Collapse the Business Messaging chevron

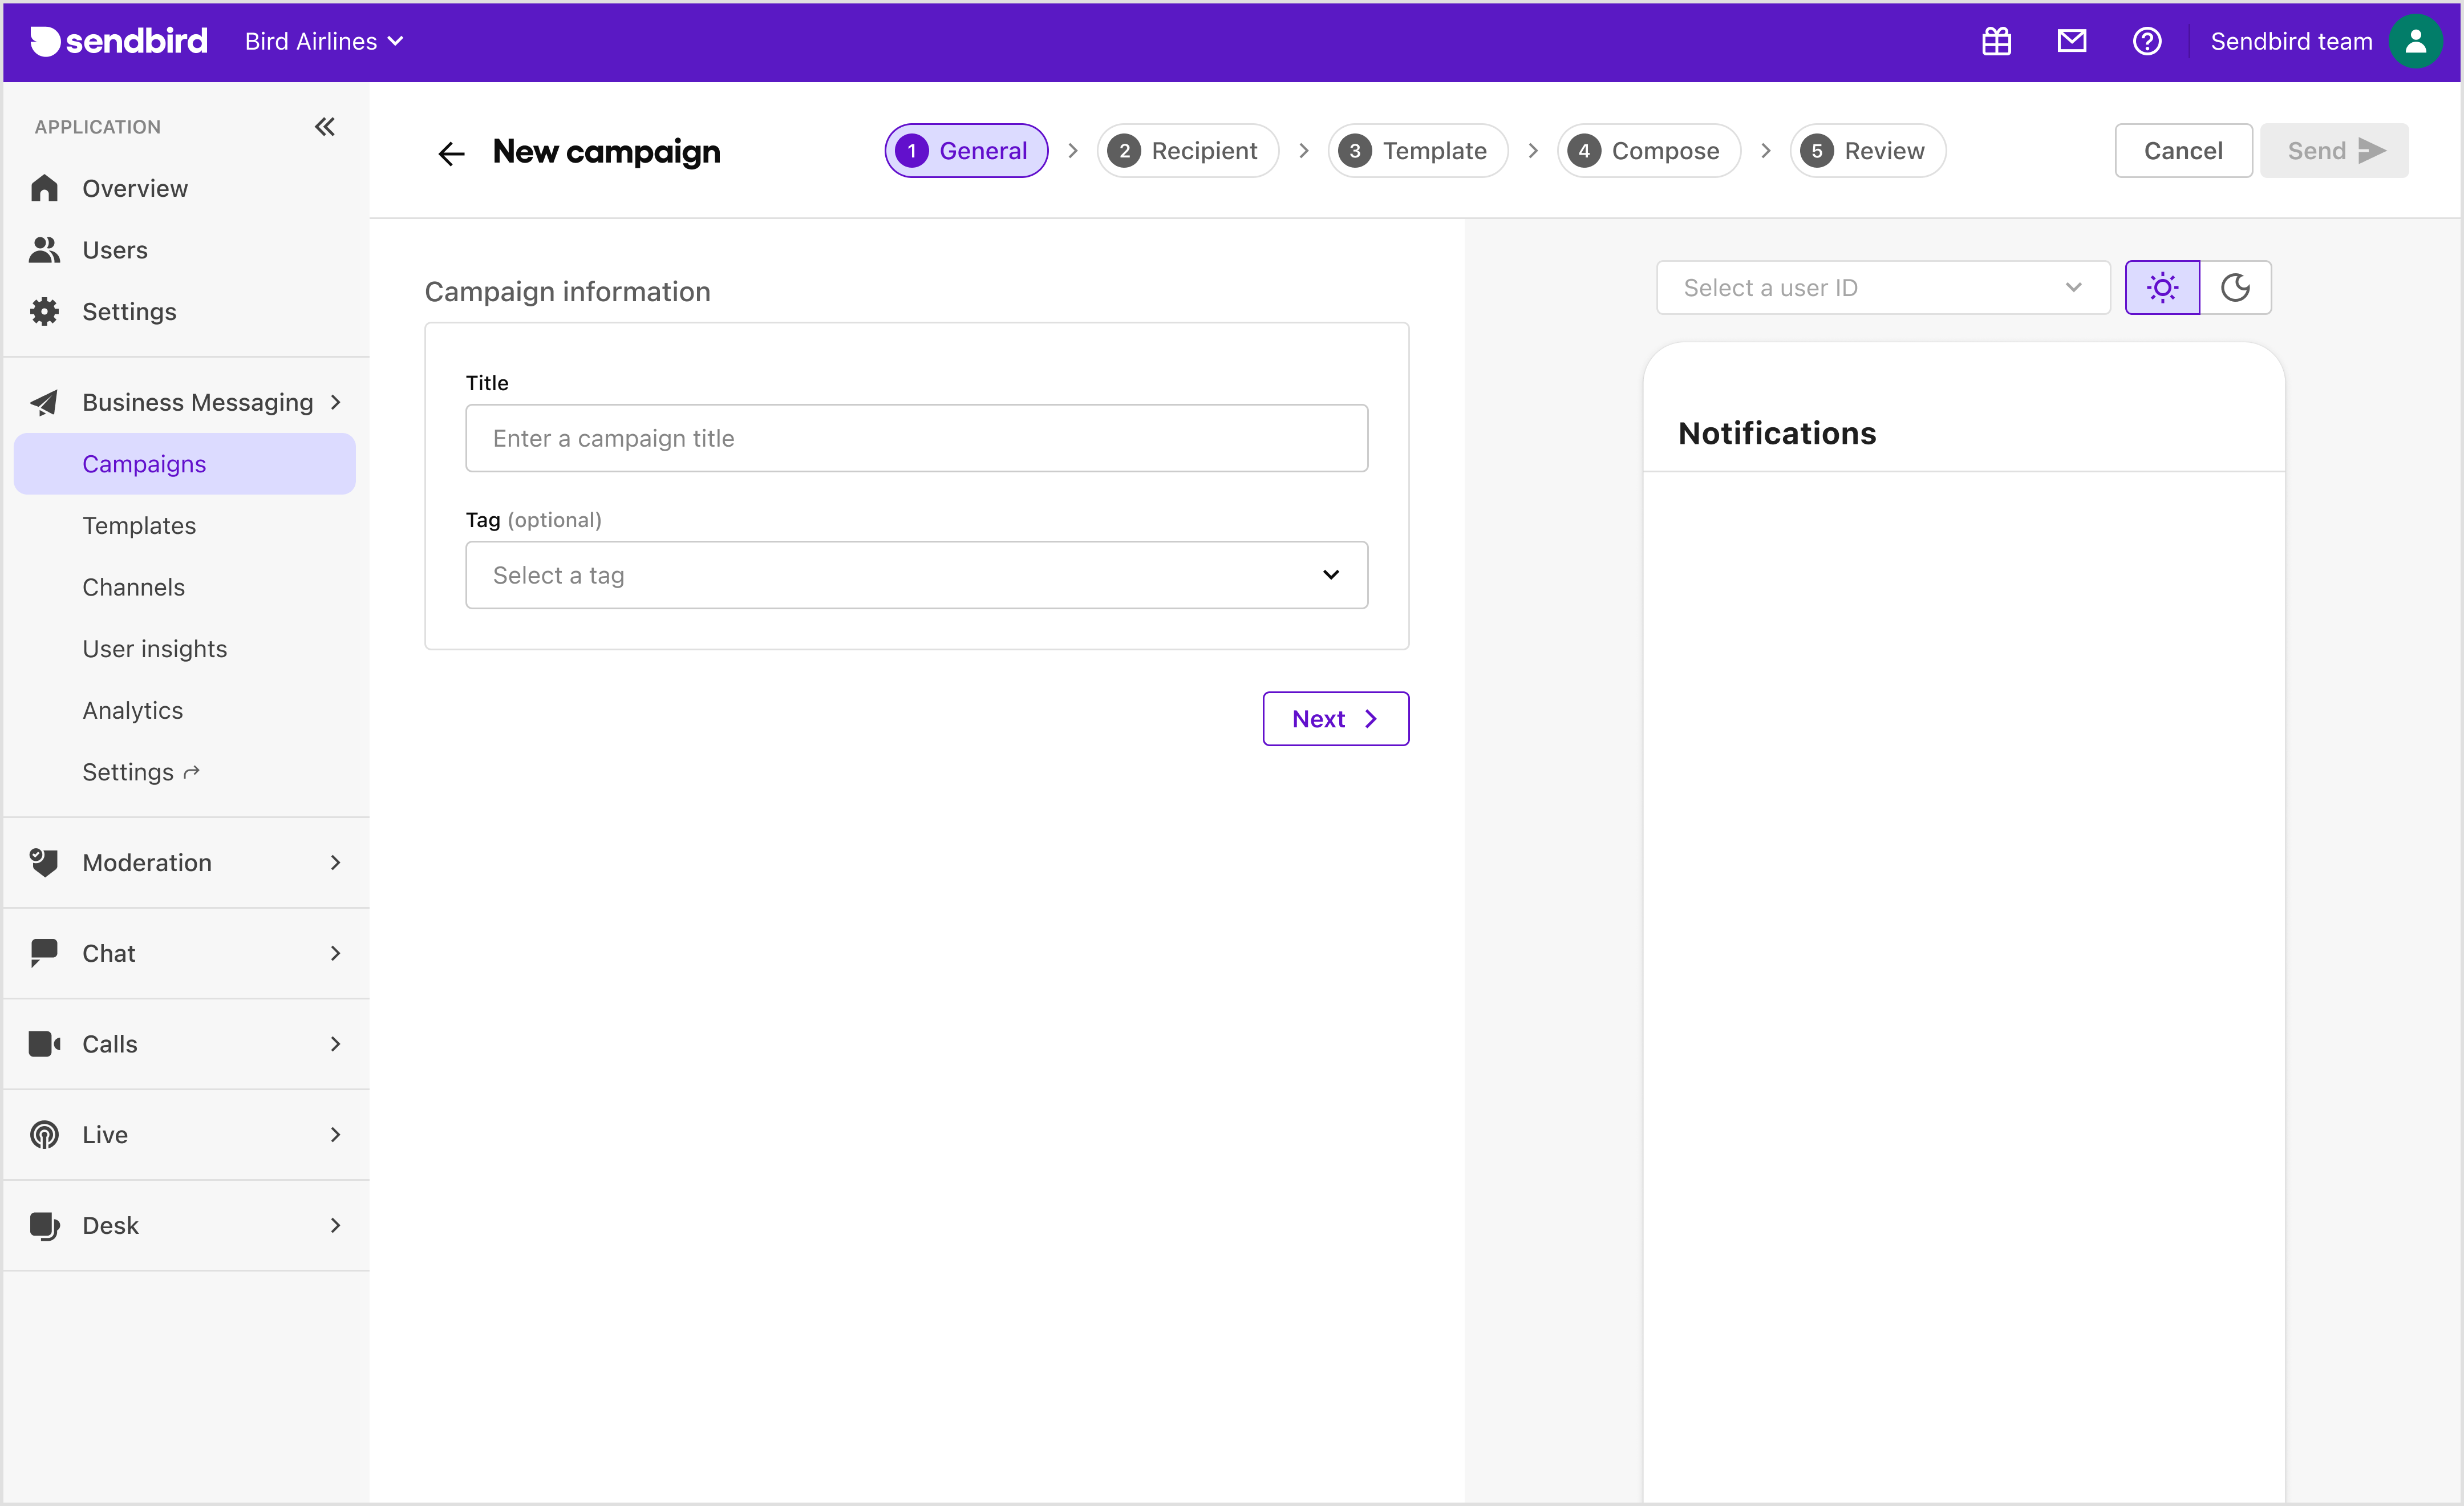pos(336,402)
